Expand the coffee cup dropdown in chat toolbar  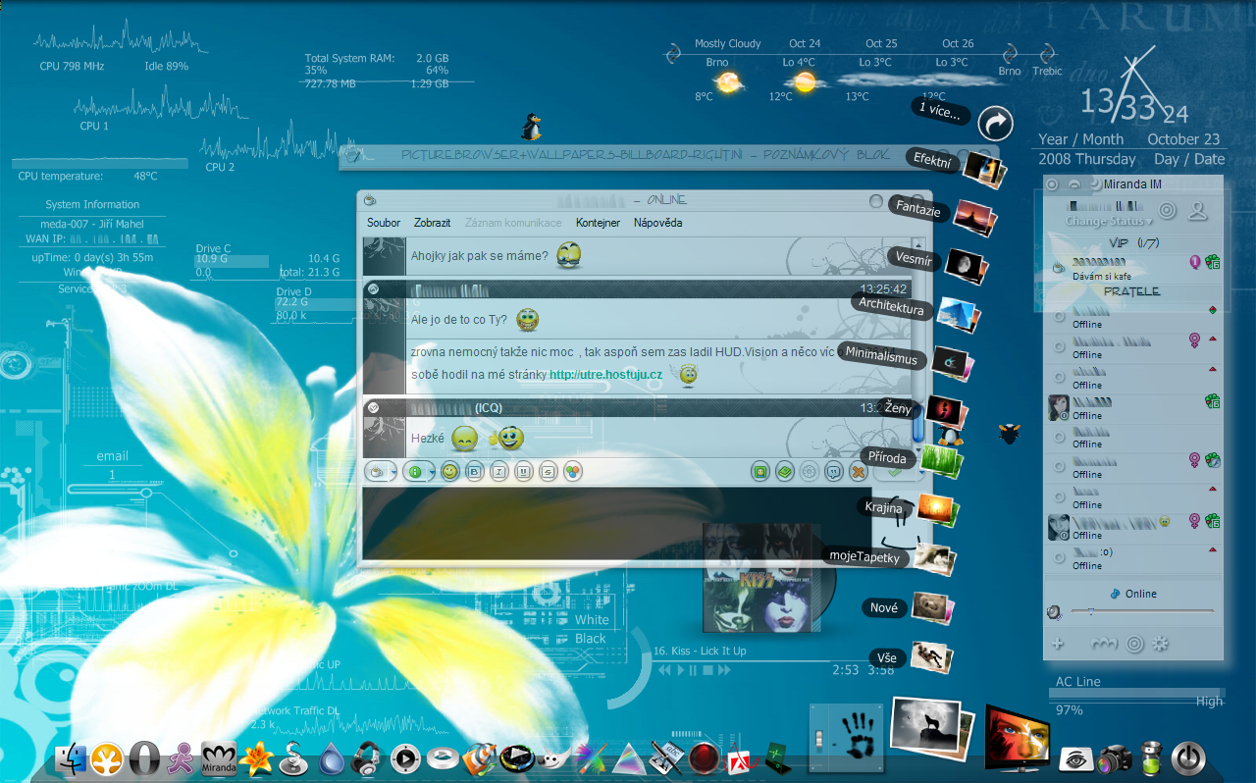pyautogui.click(x=393, y=473)
